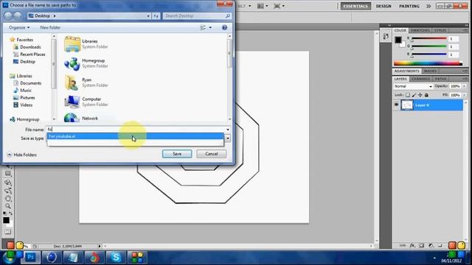Open the Normal blend mode dropdown
This screenshot has height=265, width=472.
(x=413, y=86)
